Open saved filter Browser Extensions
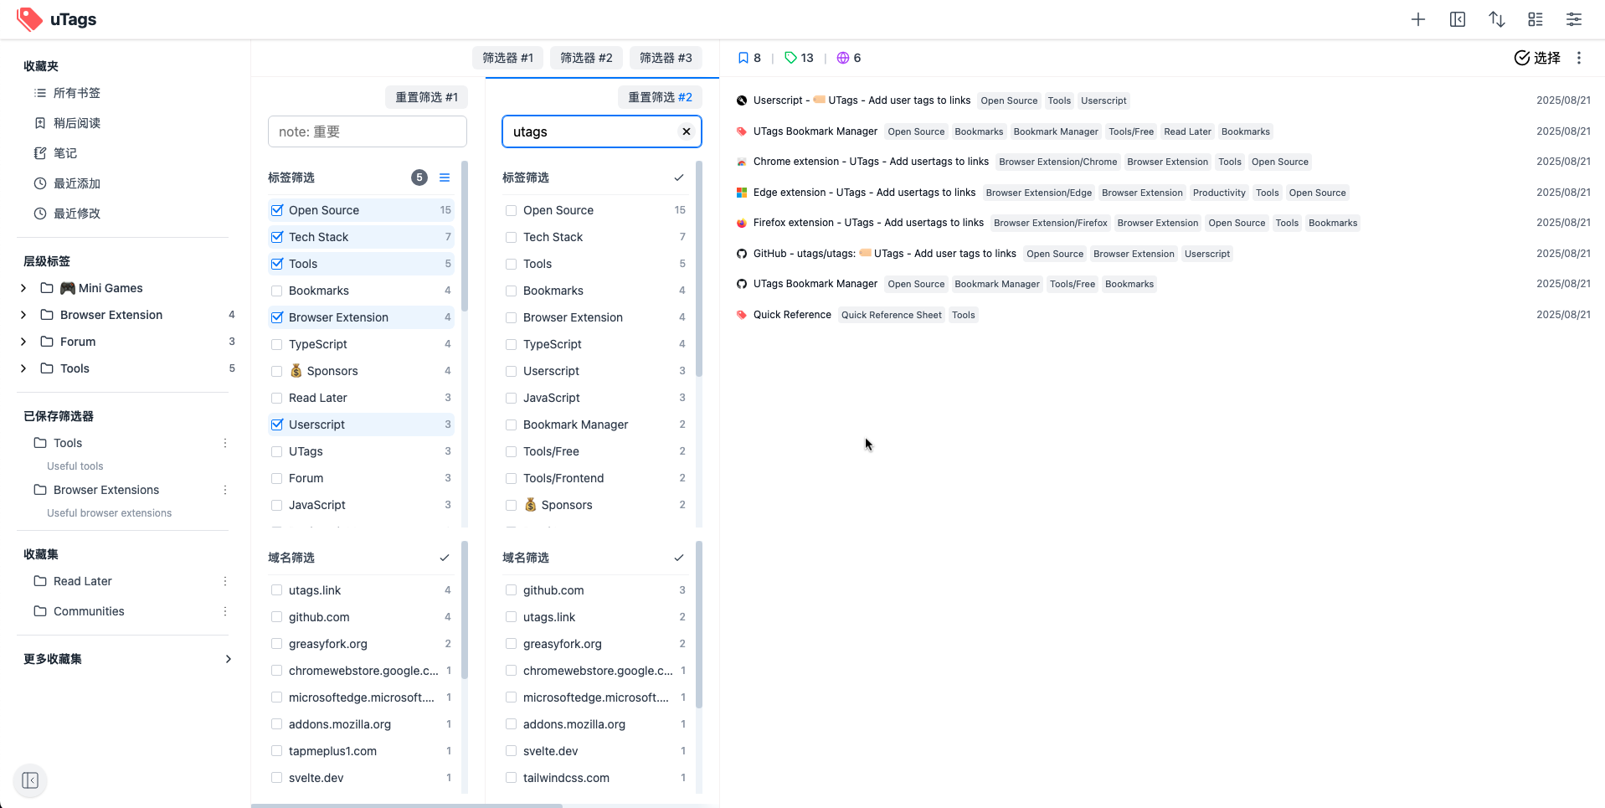1605x808 pixels. coord(106,490)
